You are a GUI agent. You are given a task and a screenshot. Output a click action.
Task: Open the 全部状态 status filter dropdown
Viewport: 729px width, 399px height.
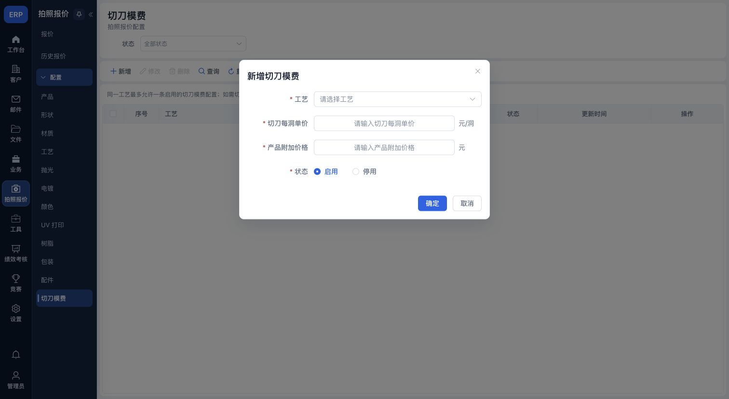[x=193, y=44]
